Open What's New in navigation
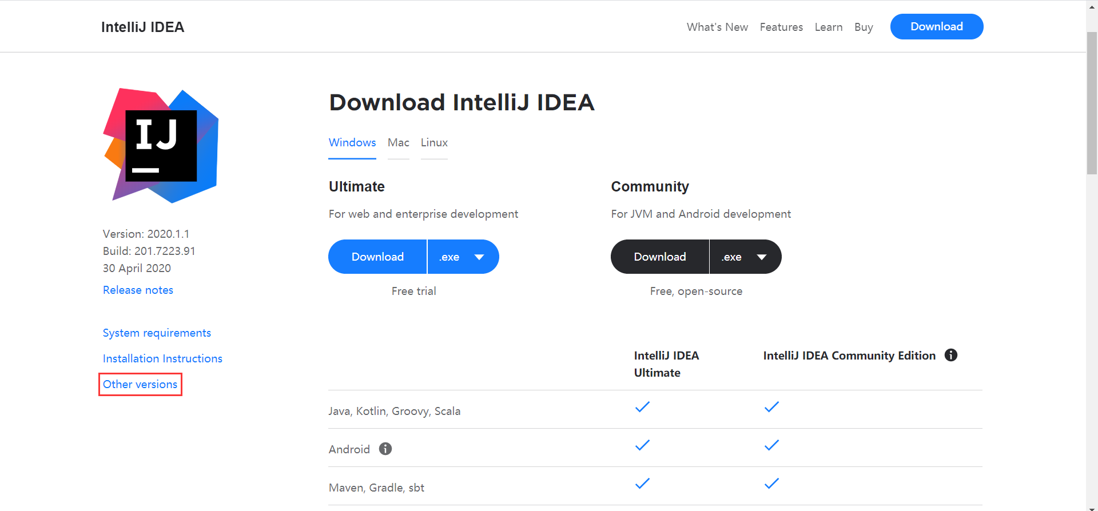Image resolution: width=1098 pixels, height=511 pixels. (717, 27)
